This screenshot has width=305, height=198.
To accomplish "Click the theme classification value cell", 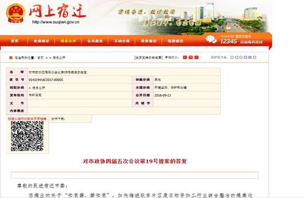I will tap(187, 87).
